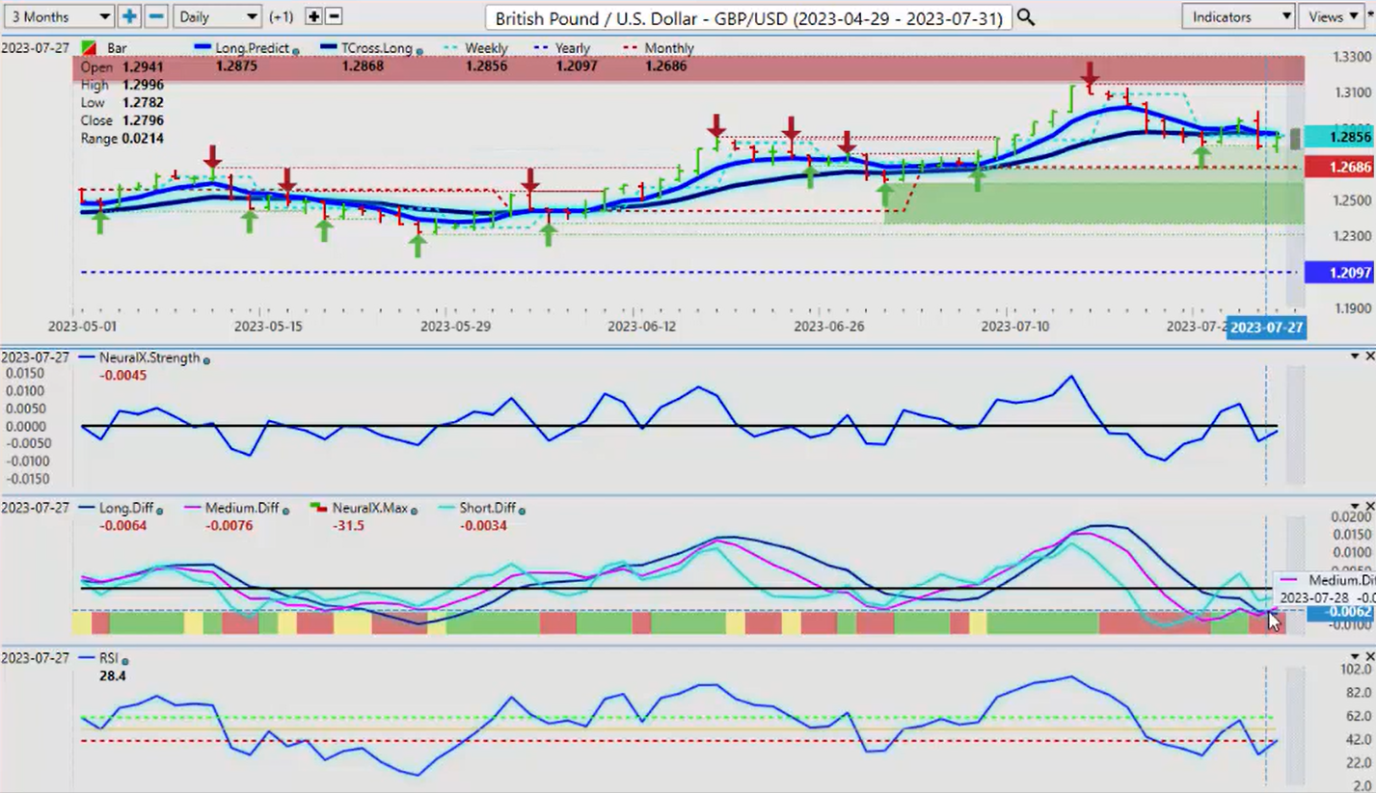Click the black plus forecast-days button
Image resolution: width=1376 pixels, height=793 pixels.
[313, 16]
